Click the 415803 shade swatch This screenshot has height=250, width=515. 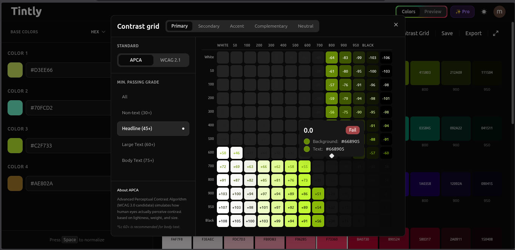click(425, 73)
